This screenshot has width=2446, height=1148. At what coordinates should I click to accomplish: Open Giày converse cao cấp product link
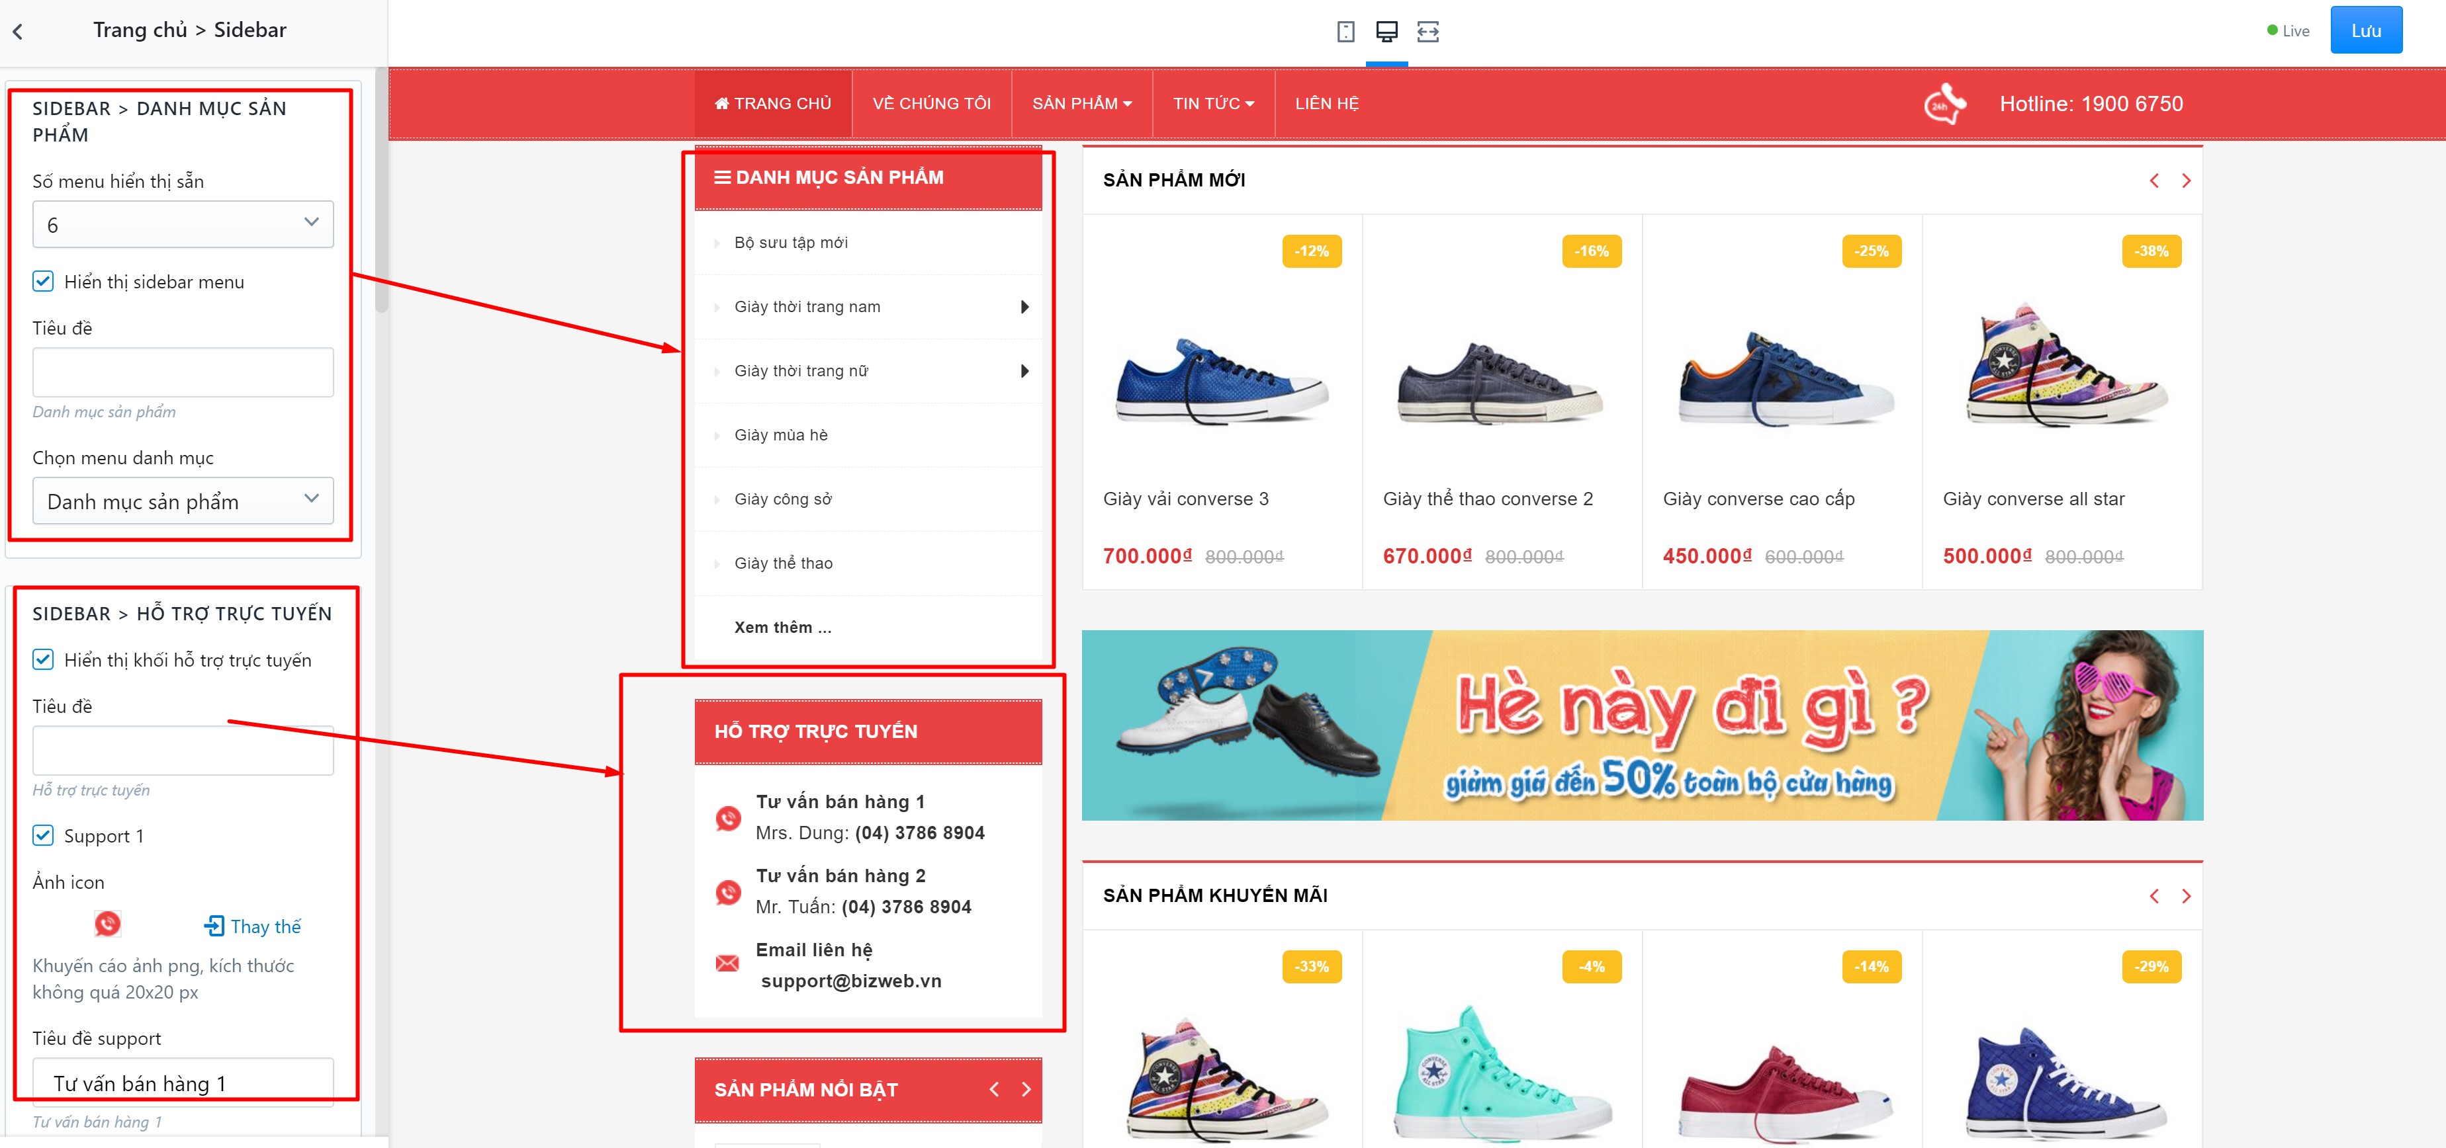click(x=1758, y=499)
